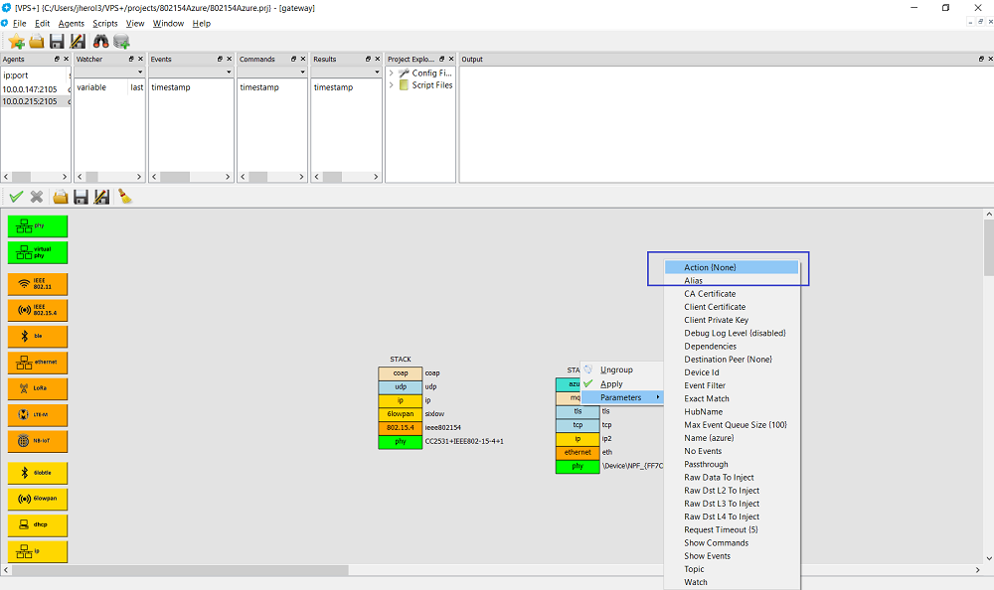Screen dimensions: 994x590
Task: Open the Events panel filter dropdown
Action: (227, 73)
